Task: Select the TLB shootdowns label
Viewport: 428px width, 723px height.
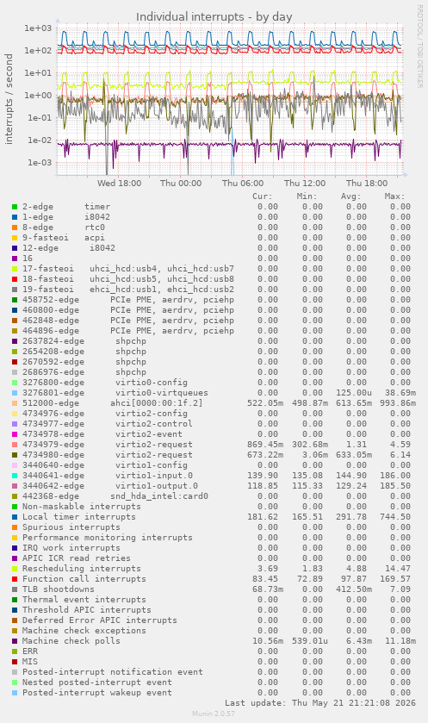Action: point(59,589)
